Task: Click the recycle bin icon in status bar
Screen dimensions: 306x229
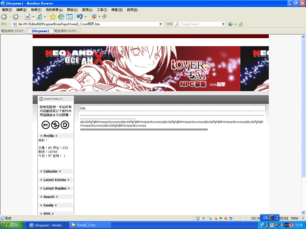Action: tap(198, 218)
